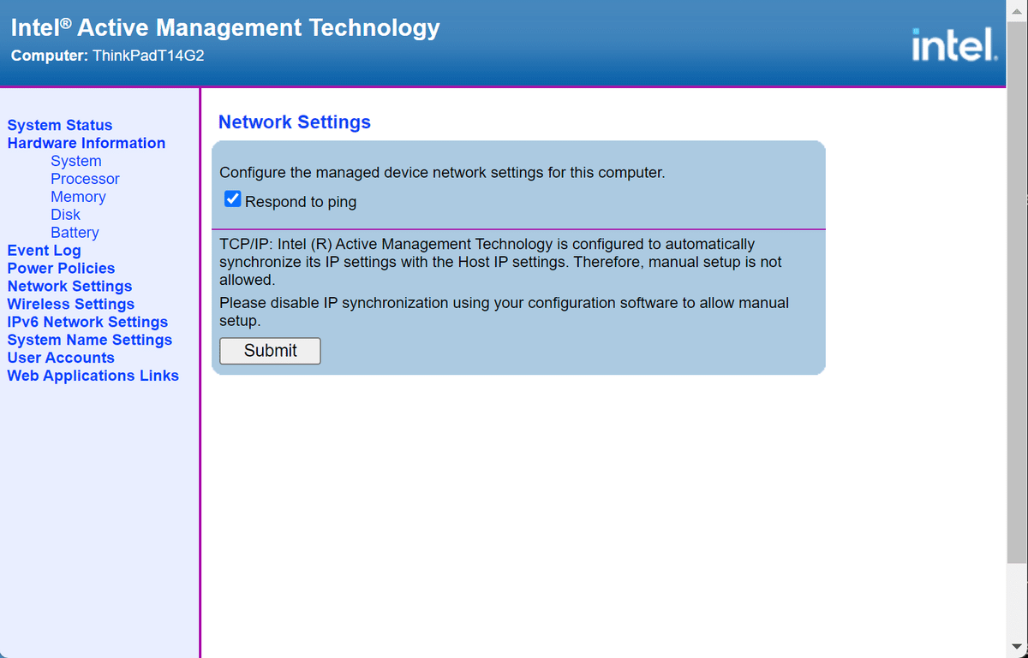
Task: View Disk hardware details
Action: coord(65,215)
